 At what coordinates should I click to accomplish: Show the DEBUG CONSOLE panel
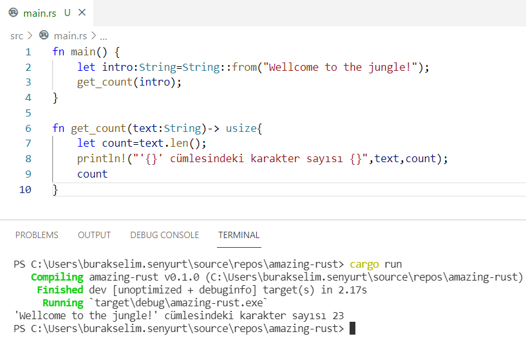(164, 235)
